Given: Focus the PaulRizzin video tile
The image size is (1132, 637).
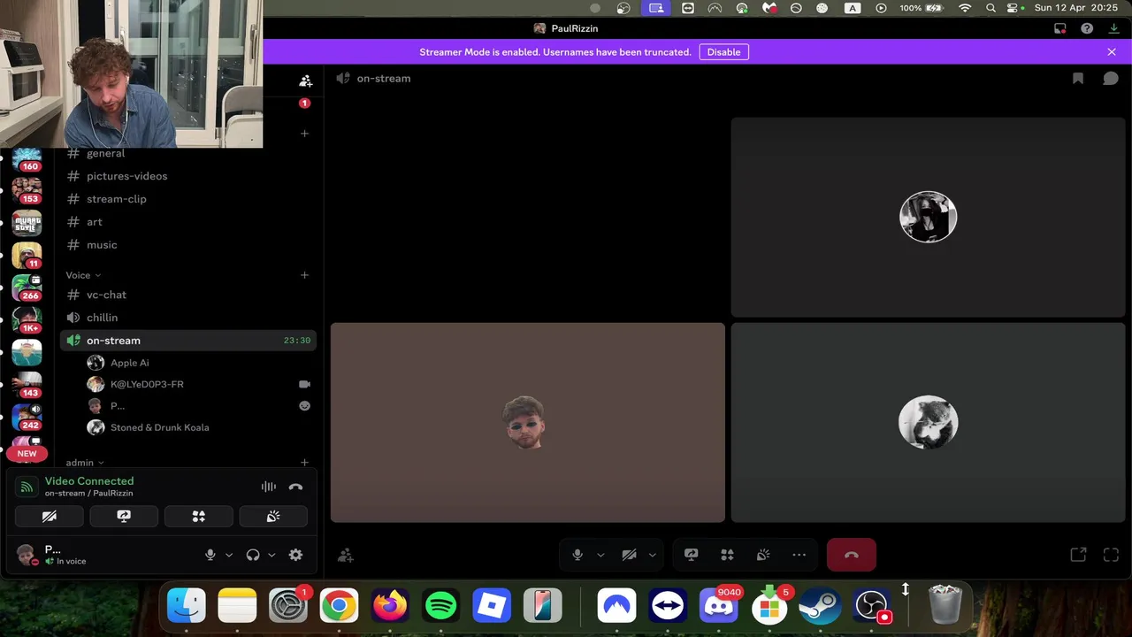Looking at the screenshot, I should (528, 423).
